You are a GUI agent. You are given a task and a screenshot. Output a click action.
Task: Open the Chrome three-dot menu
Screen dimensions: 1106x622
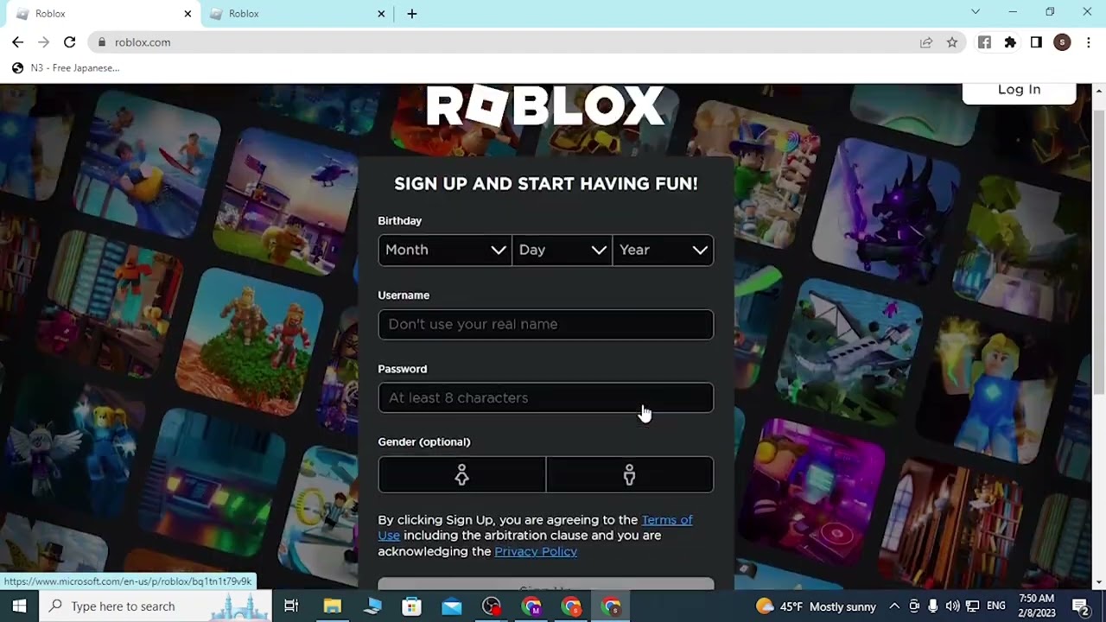click(x=1088, y=42)
